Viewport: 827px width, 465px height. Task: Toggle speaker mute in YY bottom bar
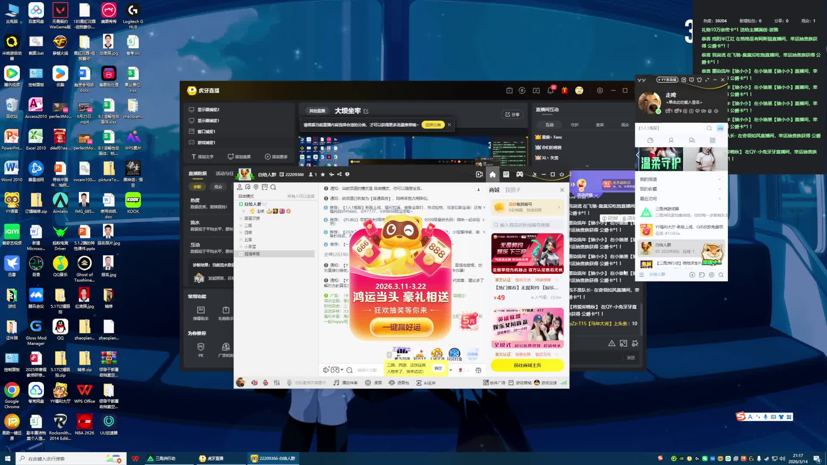[255, 383]
